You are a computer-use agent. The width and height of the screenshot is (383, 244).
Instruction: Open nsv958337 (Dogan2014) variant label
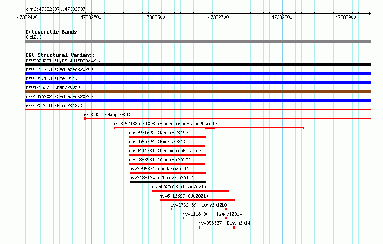tap(225, 223)
